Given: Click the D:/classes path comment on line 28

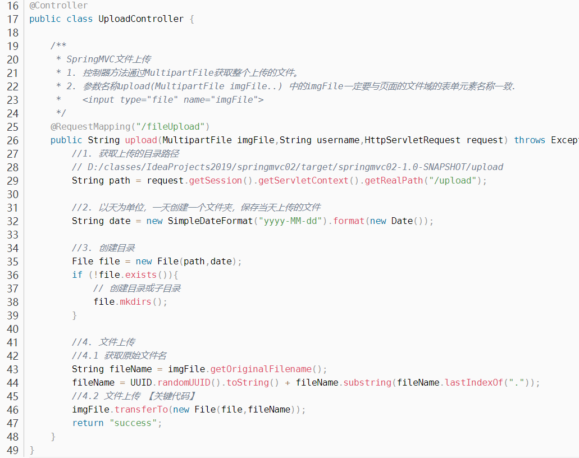Looking at the screenshot, I should pos(288,167).
